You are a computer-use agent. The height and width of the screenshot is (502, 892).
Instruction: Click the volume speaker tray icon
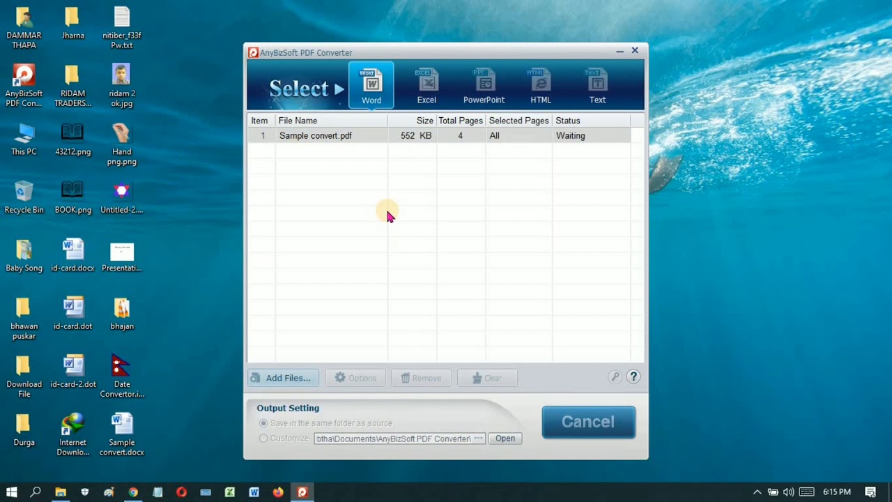pyautogui.click(x=789, y=492)
